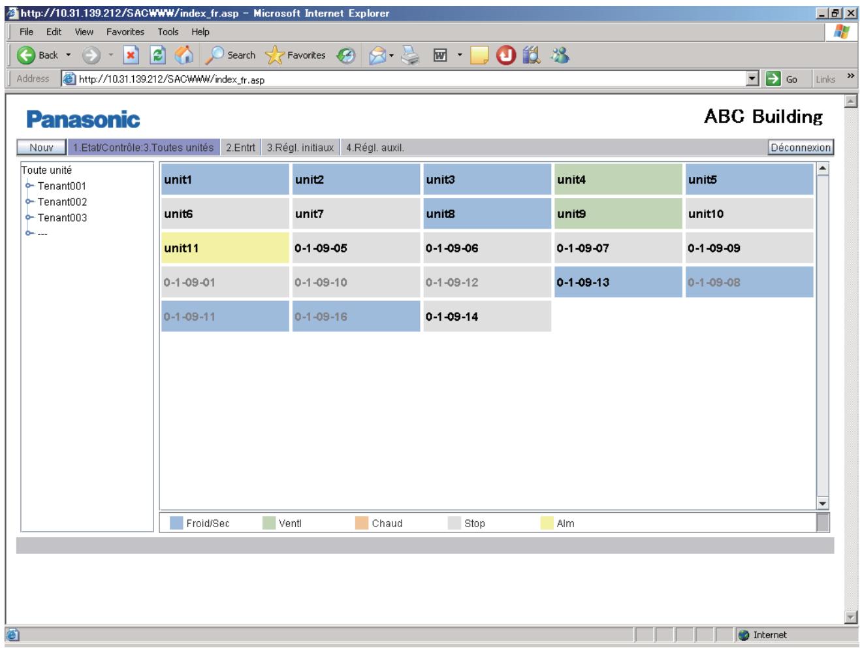This screenshot has width=860, height=648.
Task: Open the Help menu
Action: click(x=200, y=31)
